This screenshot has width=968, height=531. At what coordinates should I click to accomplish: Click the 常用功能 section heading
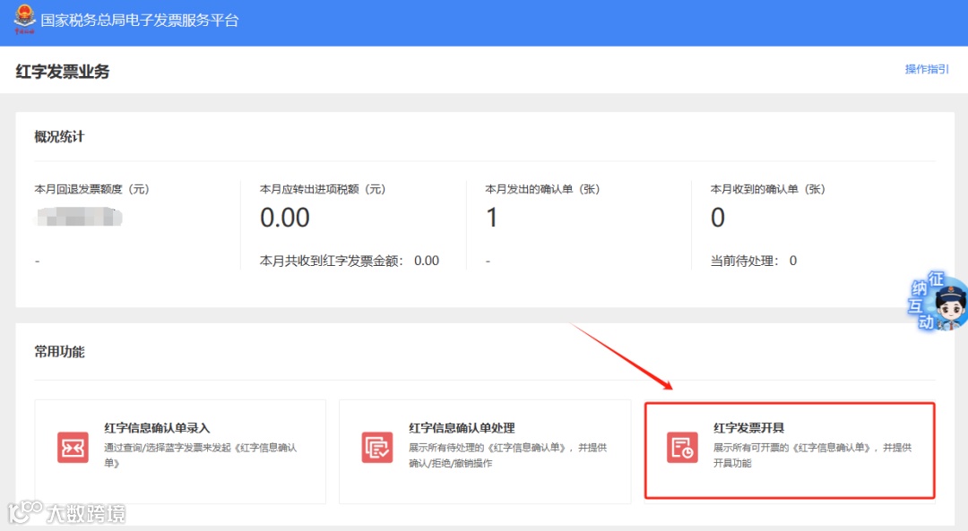click(x=59, y=352)
